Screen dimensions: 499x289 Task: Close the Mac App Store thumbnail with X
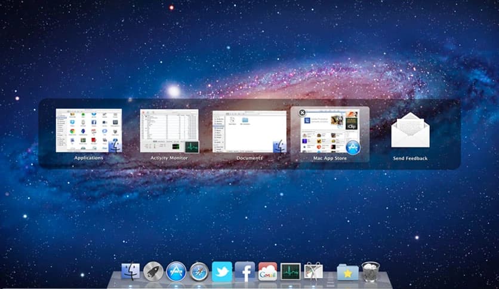(302, 112)
